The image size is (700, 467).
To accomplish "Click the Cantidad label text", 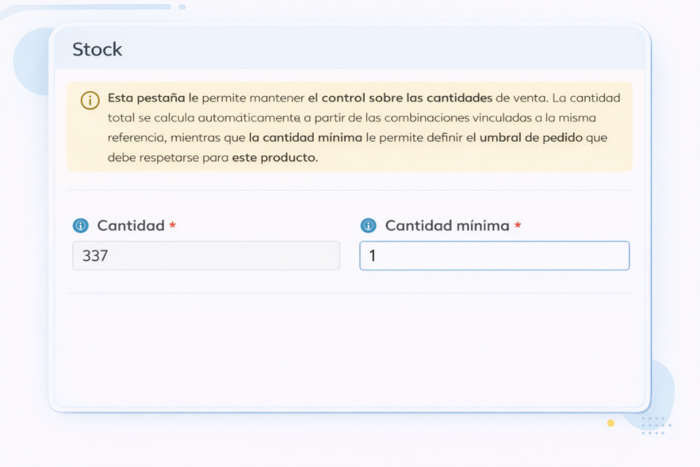I will tap(131, 226).
